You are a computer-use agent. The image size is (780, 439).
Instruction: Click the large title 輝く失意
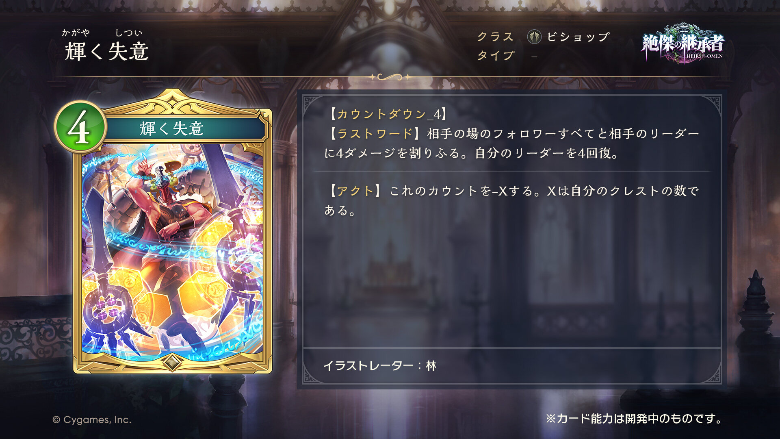coord(107,52)
